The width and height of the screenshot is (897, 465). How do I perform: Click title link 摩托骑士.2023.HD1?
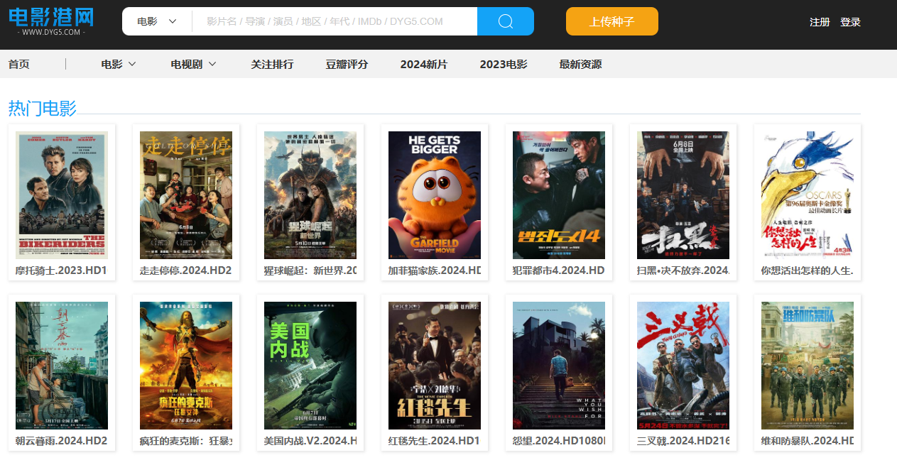62,270
